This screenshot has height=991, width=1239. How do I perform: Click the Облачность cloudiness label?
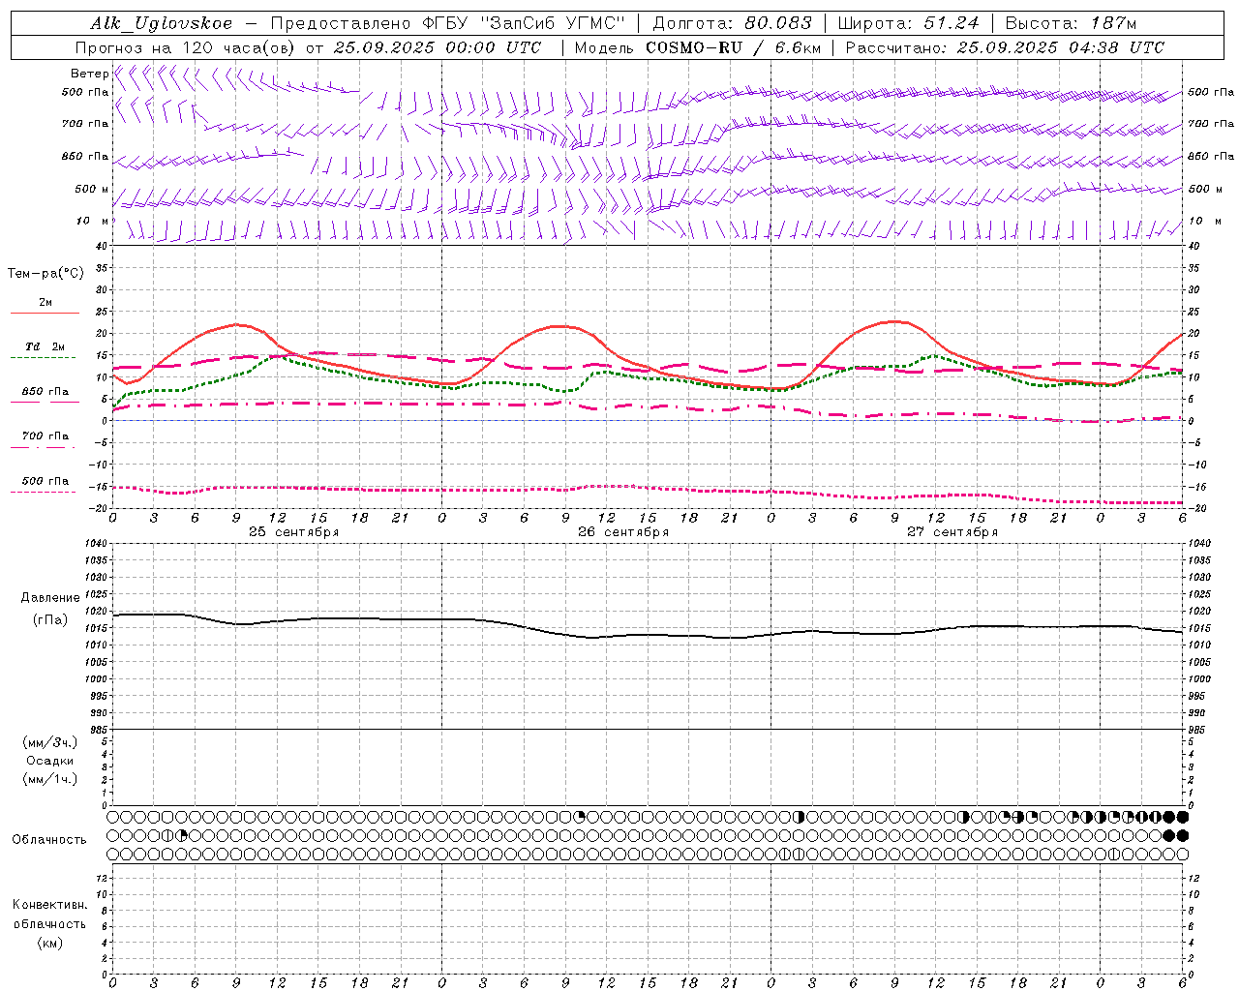pos(49,839)
